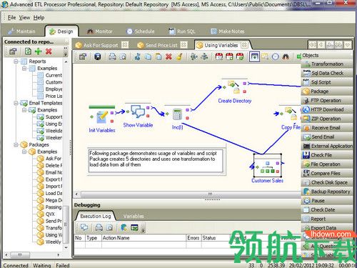Add an FTP Operation object
Image resolution: width=357 pixels, height=268 pixels.
coord(327,100)
